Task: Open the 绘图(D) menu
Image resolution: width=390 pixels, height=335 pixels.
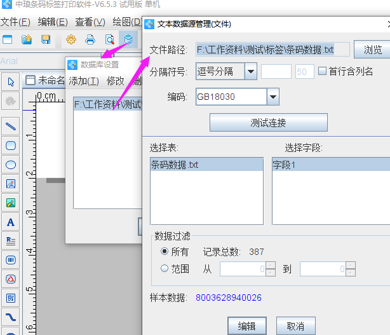Action: [x=127, y=22]
